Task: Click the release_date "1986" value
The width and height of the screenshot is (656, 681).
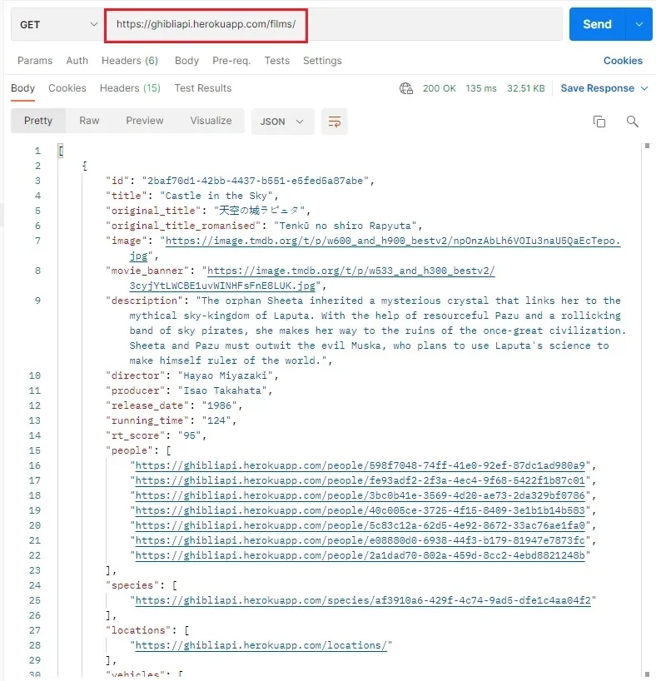Action: point(219,405)
